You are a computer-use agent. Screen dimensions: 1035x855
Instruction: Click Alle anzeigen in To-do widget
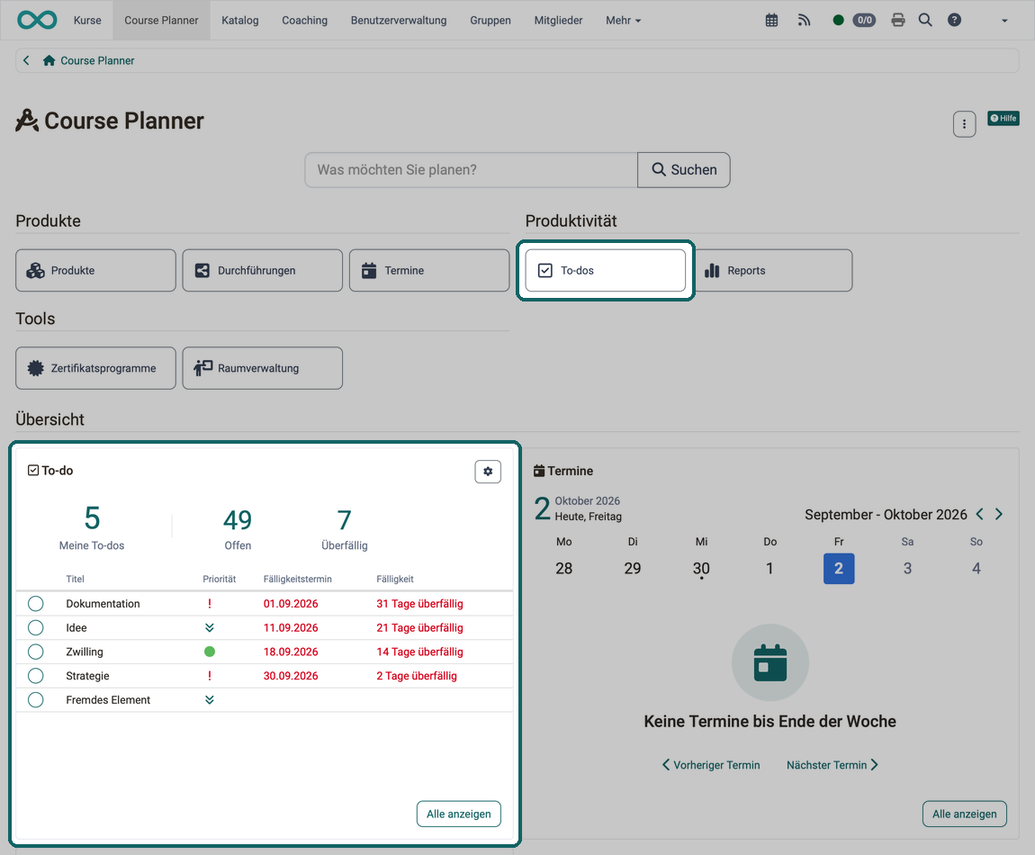click(x=459, y=814)
